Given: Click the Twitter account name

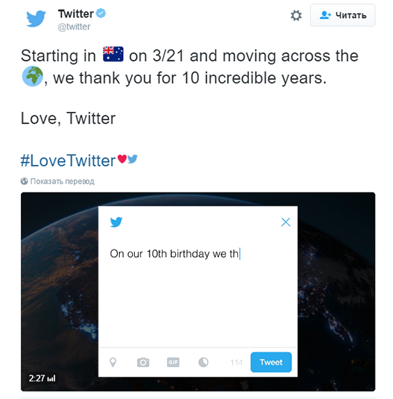Looking at the screenshot, I should [76, 14].
